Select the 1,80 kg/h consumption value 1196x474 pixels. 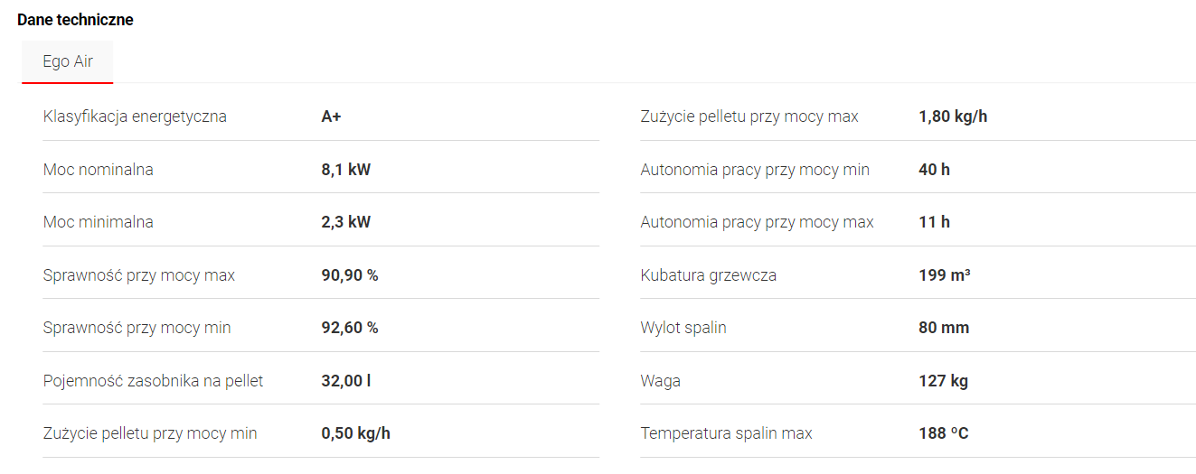coord(953,116)
